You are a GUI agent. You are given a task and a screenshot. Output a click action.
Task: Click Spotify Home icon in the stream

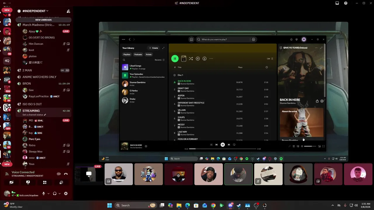coord(191,39)
